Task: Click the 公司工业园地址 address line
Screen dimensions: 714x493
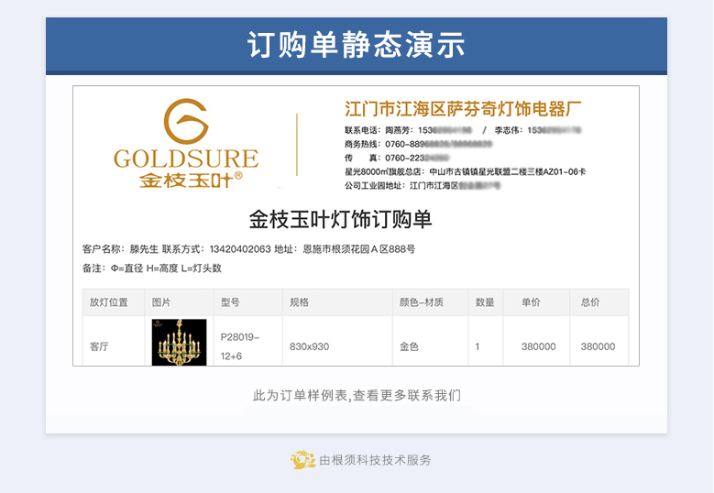Action: 423,185
